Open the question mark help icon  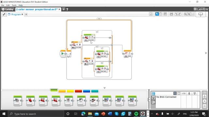click(x=67, y=9)
